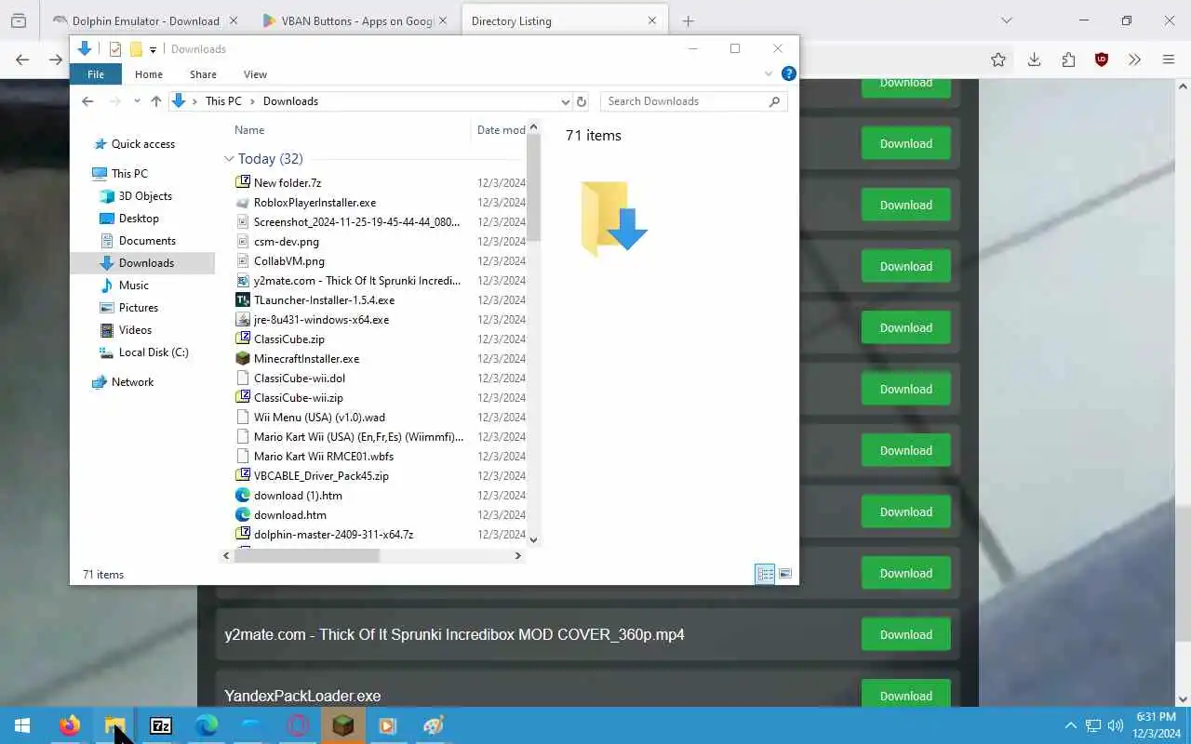Select the file dolphin-master-2409-311-x64.7z
This screenshot has height=744, width=1191.
(333, 535)
